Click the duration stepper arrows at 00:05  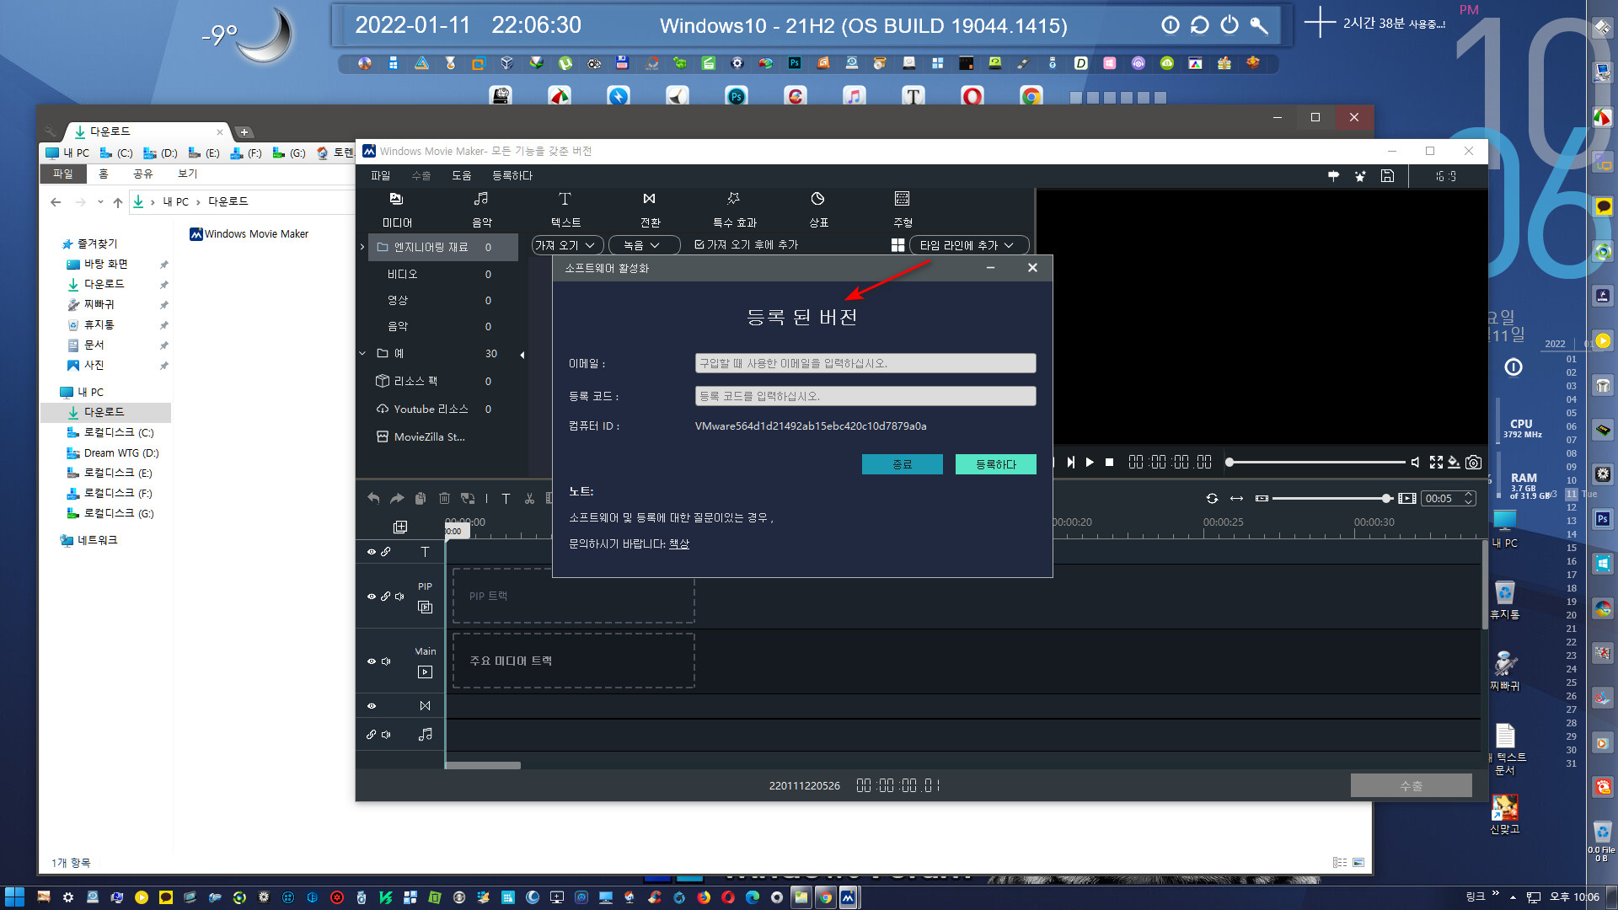click(x=1469, y=499)
